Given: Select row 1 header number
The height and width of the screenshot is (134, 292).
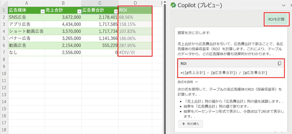Looking at the screenshot, I should tap(4, 10).
